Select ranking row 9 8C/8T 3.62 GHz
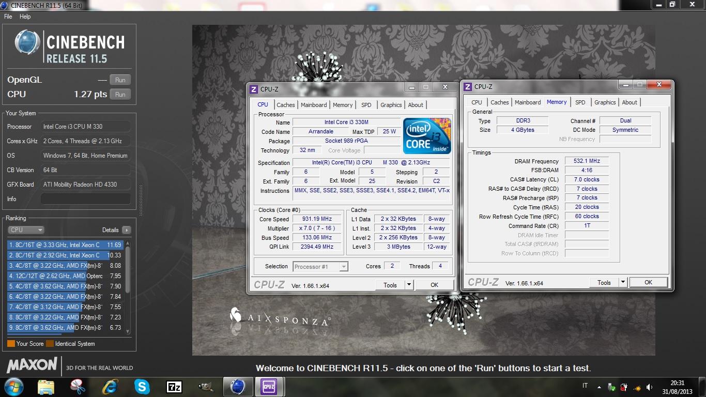Viewport: 706px width, 397px height. tap(65, 328)
